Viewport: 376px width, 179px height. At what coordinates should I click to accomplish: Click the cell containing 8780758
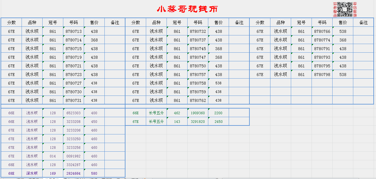pos(198,83)
